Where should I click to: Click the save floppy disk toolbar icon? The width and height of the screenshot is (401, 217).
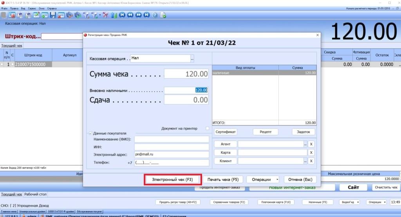pyautogui.click(x=53, y=15)
